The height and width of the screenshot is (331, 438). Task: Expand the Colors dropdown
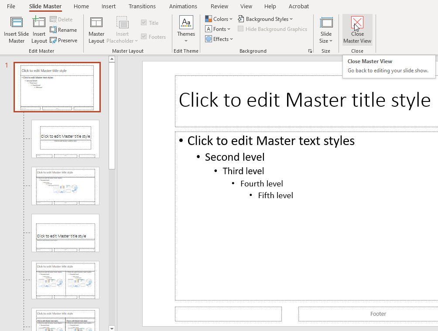click(x=219, y=19)
